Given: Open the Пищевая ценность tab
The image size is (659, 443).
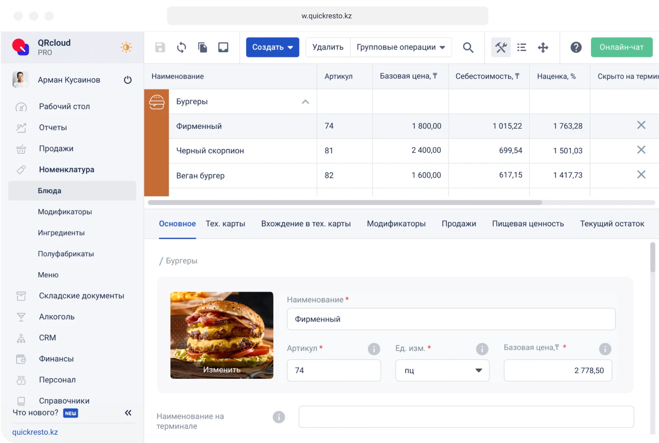Looking at the screenshot, I should [x=527, y=224].
